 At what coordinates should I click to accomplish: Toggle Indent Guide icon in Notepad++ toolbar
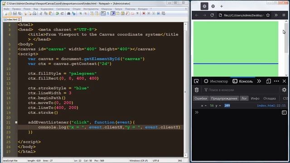point(113,14)
